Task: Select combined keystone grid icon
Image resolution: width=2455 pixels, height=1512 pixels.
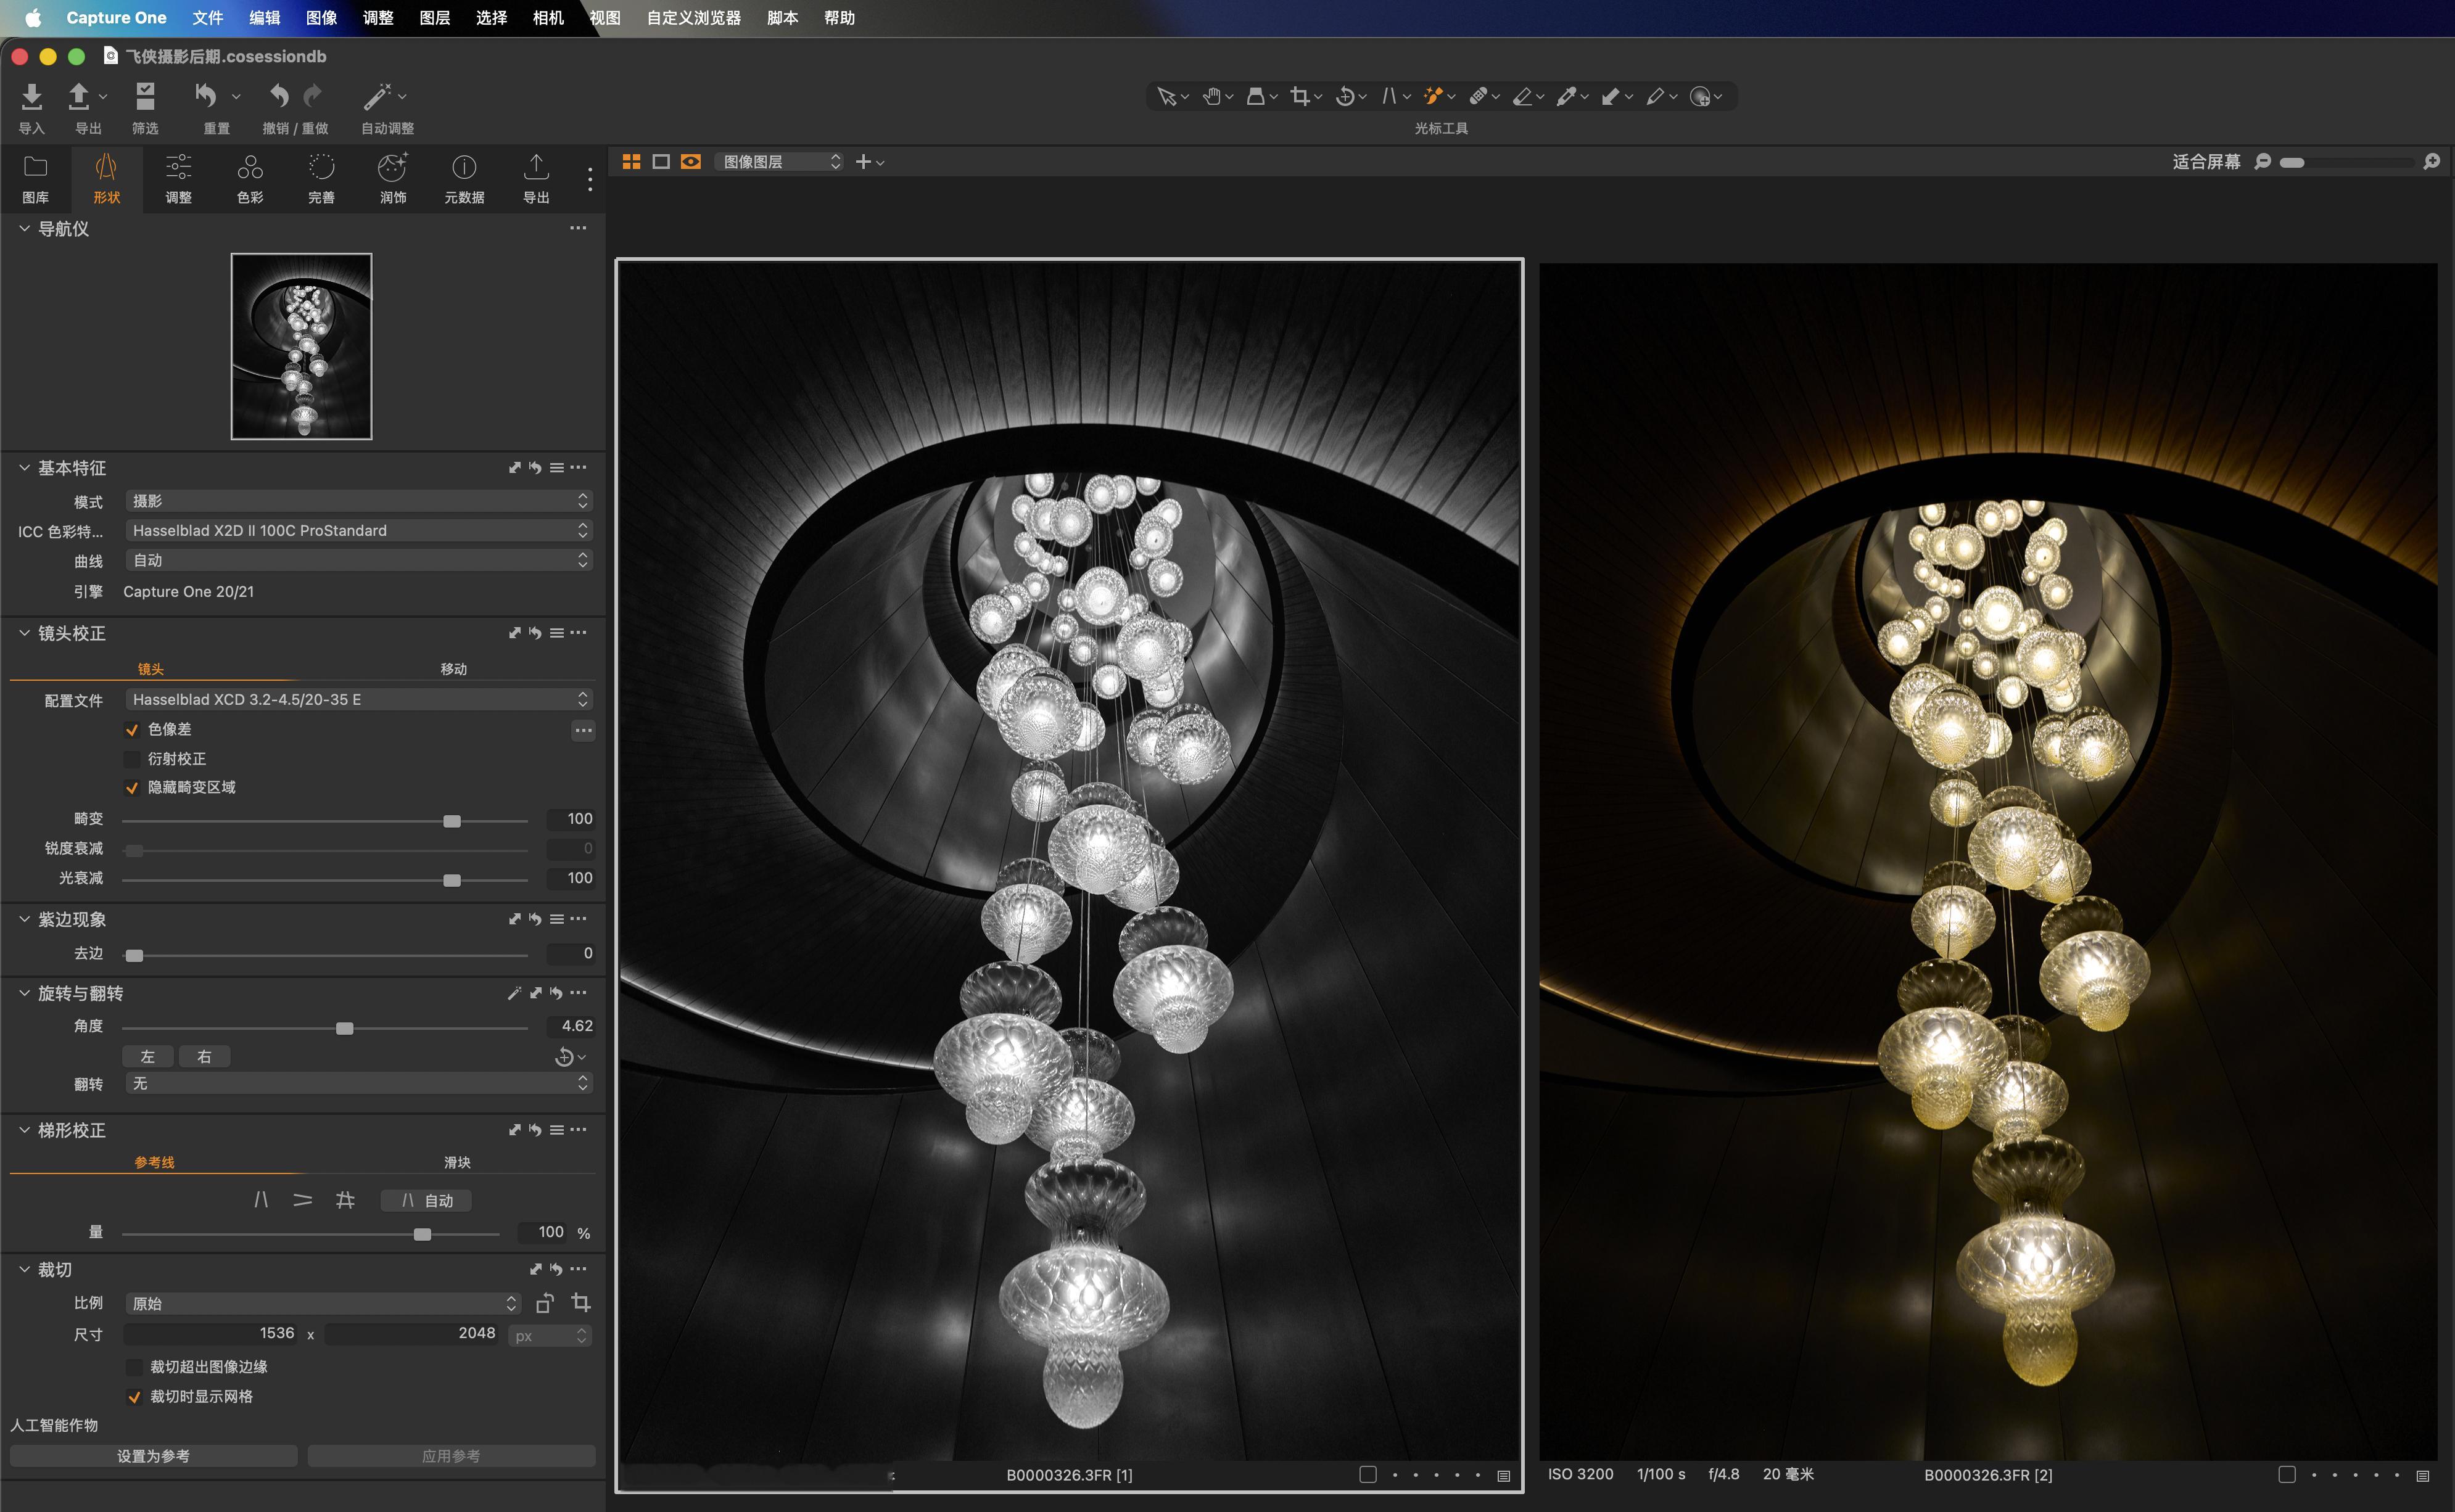Action: pos(345,1199)
